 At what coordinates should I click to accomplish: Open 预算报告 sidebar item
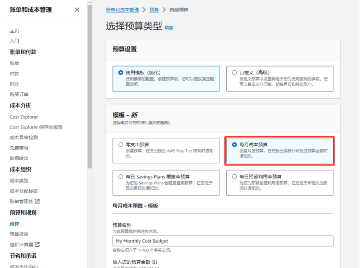19,234
